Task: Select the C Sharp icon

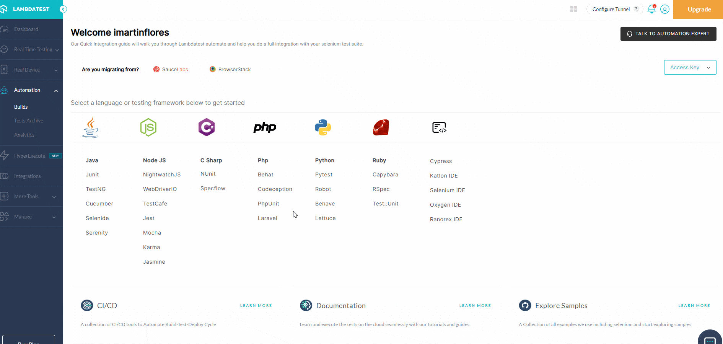Action: [x=207, y=127]
